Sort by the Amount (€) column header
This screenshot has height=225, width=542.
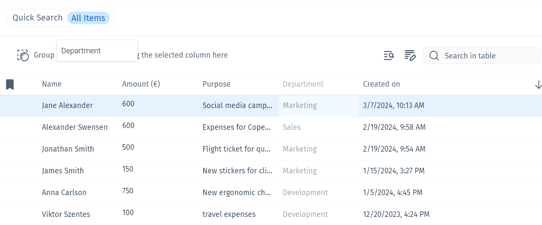[141, 84]
